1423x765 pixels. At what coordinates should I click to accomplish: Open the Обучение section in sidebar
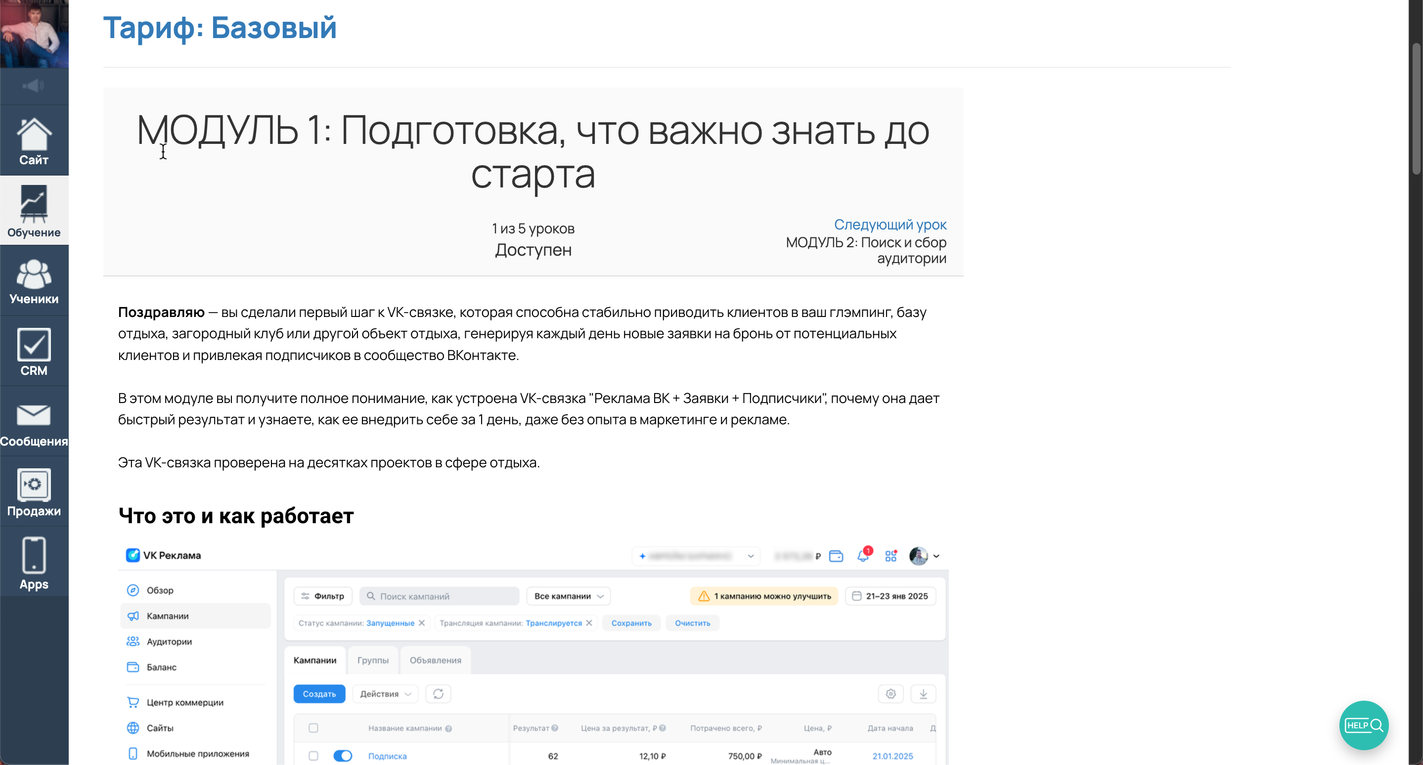(x=34, y=211)
